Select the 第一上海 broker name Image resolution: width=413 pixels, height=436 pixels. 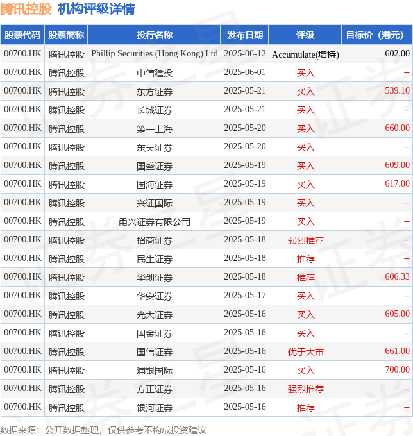point(155,129)
